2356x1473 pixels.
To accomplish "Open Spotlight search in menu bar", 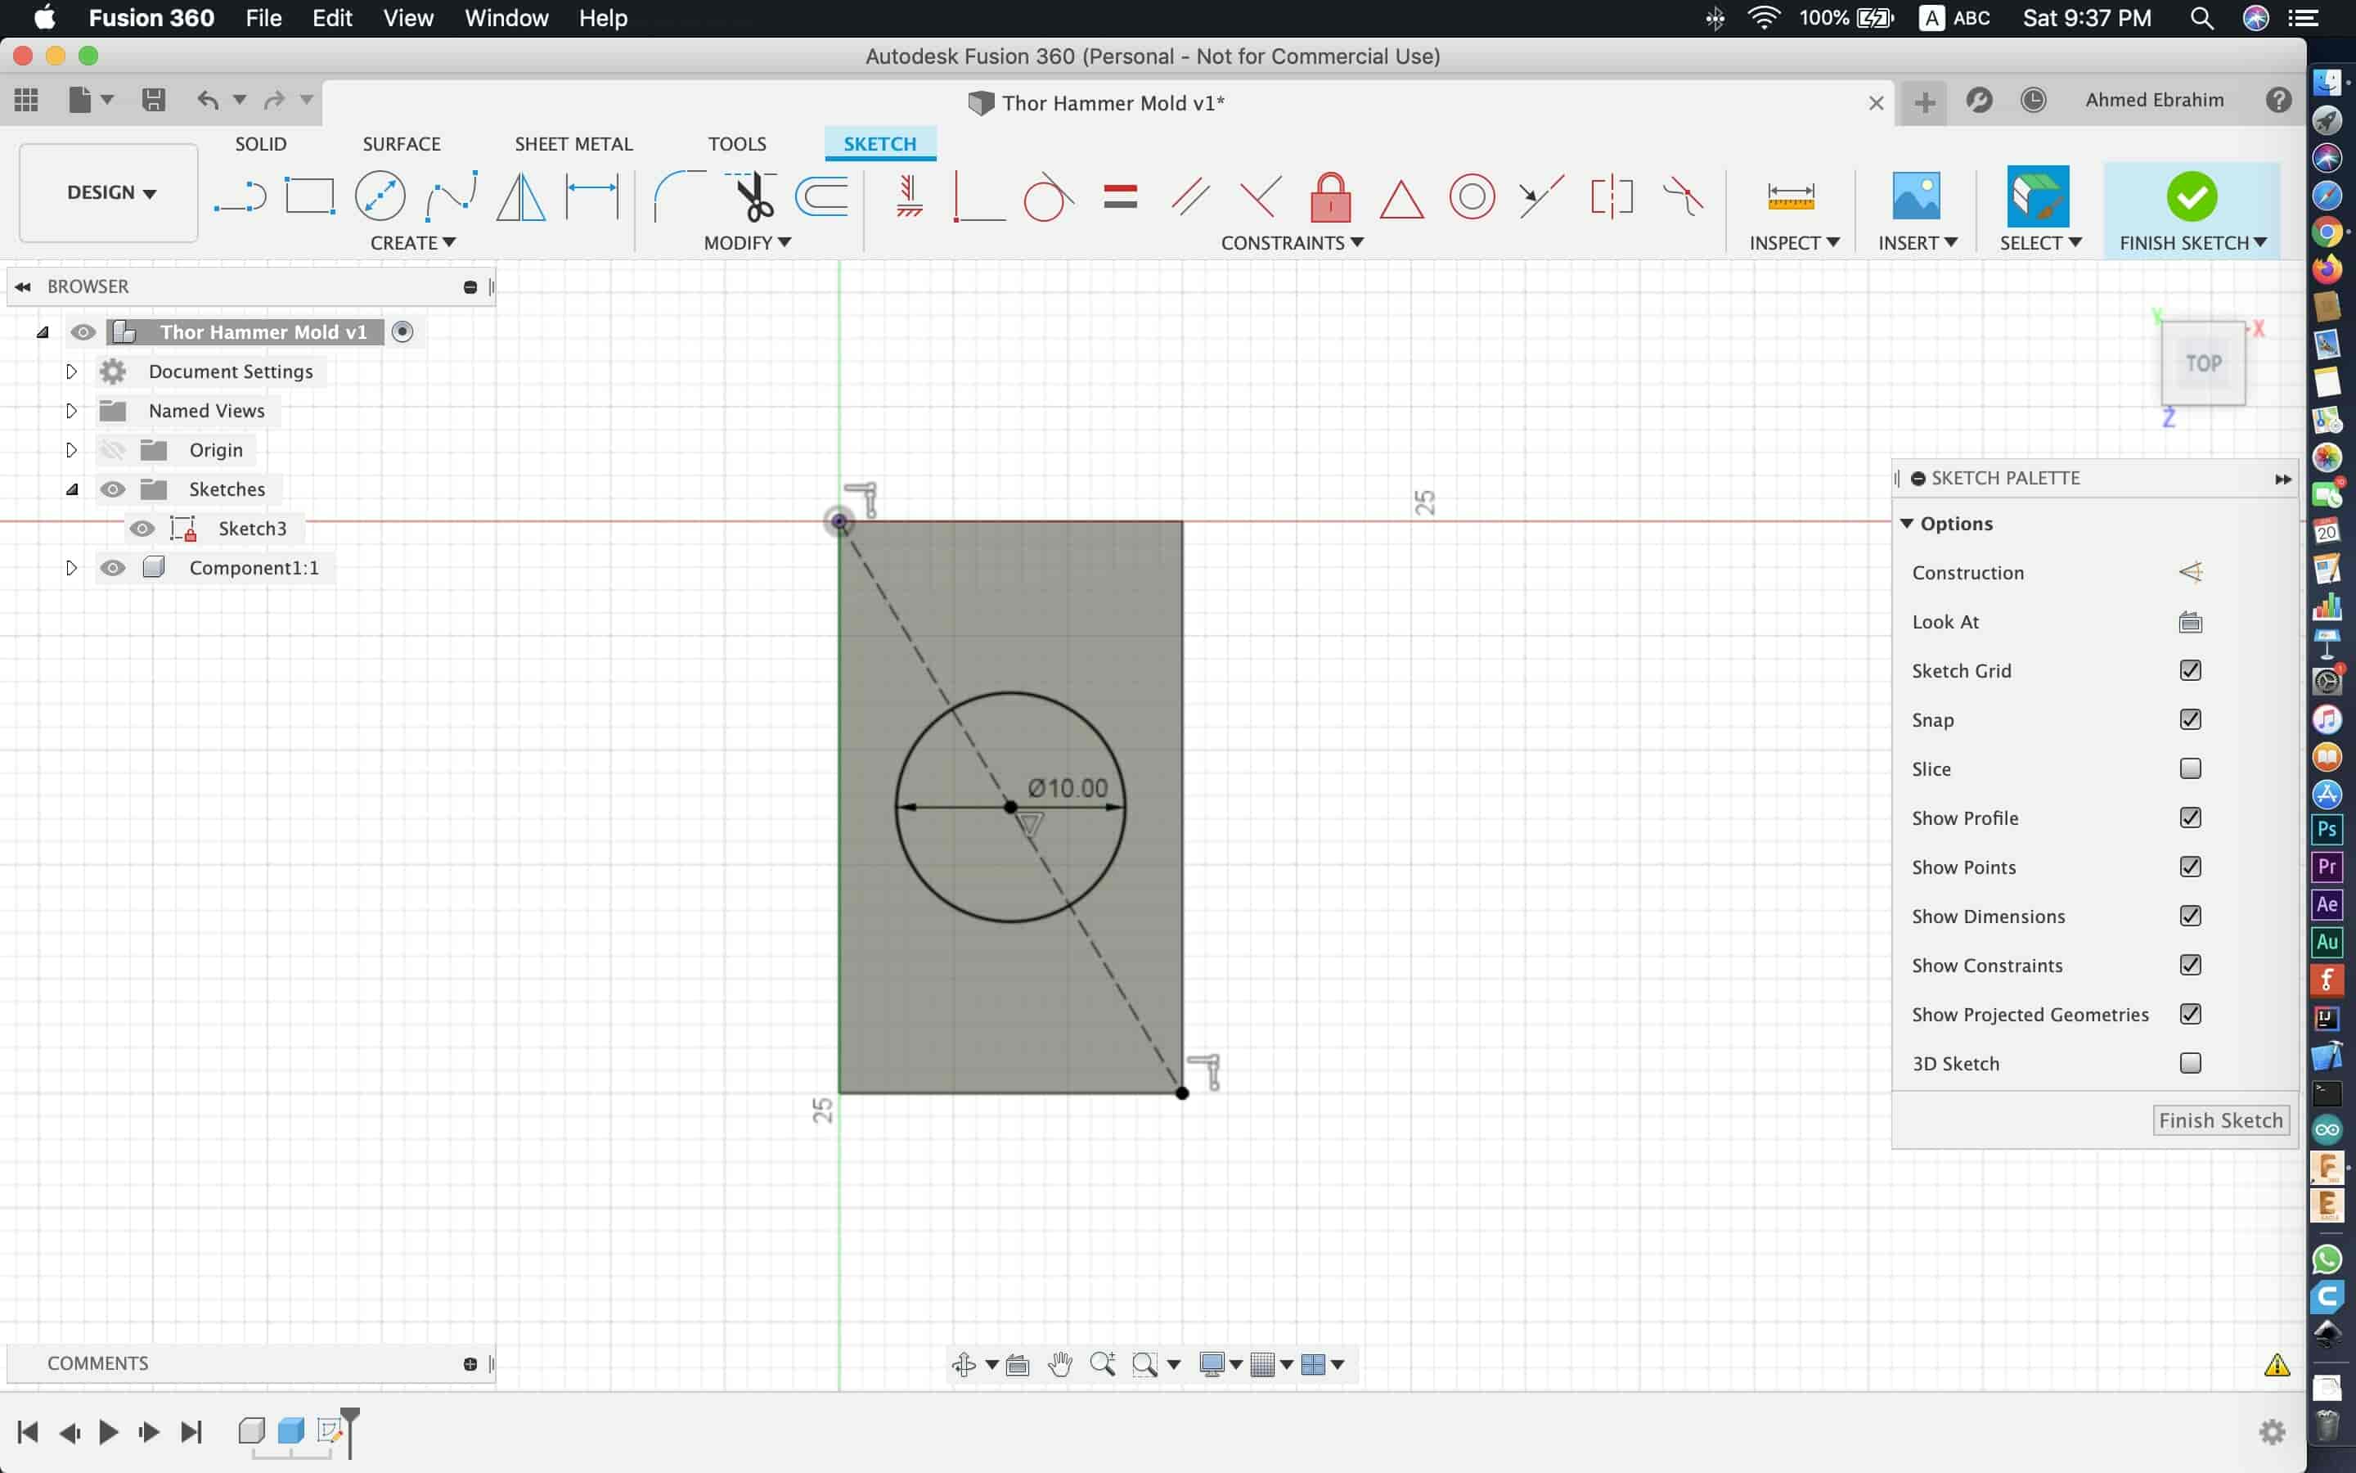I will [x=2201, y=17].
